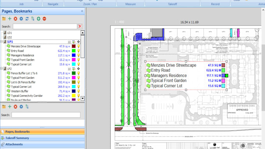Click the refresh arrows icon
The width and height of the screenshot is (265, 149).
tap(27, 19)
